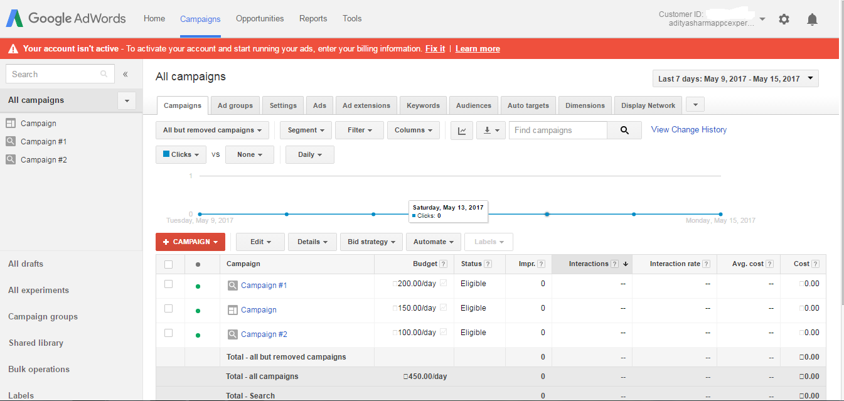Tick the select-all campaigns header checkbox
Screen dimensions: 844x401
[x=168, y=264]
